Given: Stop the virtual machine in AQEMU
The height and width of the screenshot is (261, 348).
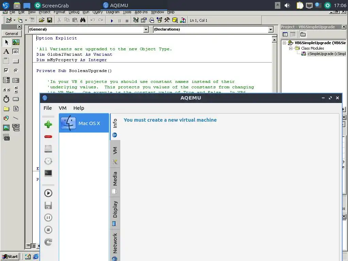Looking at the screenshot, I should [48, 230].
